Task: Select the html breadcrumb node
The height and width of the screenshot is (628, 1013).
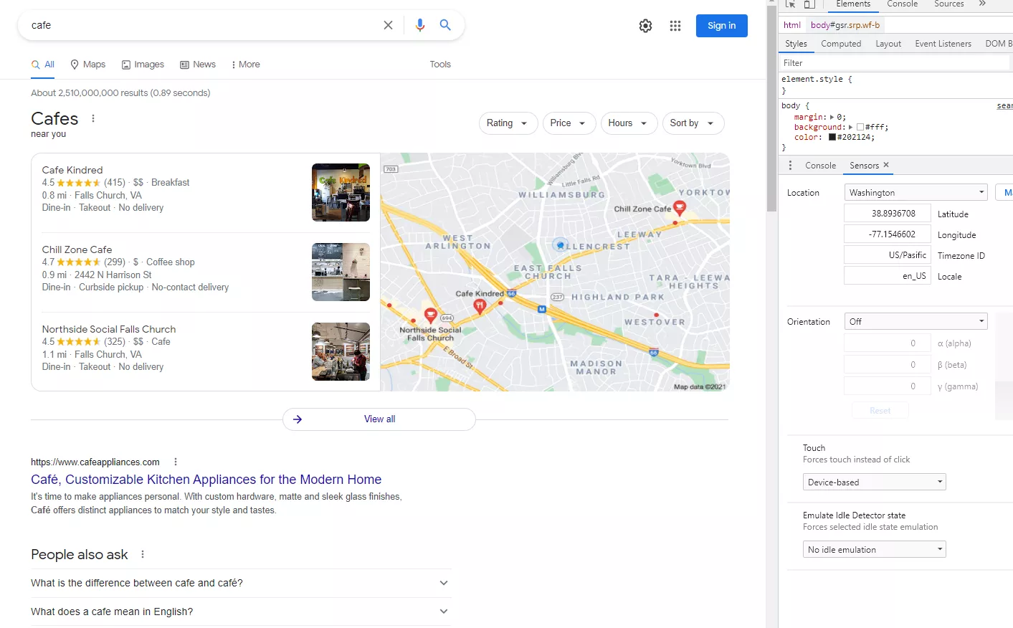Action: [792, 25]
